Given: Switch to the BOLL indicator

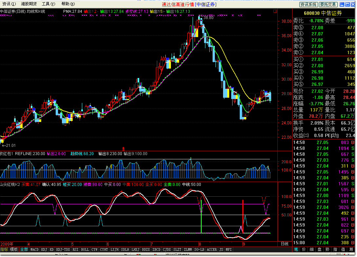Looking at the screenshot, I should coord(85,249).
